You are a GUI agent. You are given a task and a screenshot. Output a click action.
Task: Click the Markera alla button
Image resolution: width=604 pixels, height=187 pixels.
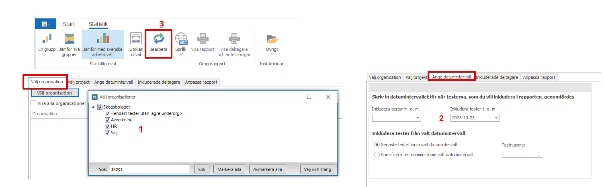229,169
